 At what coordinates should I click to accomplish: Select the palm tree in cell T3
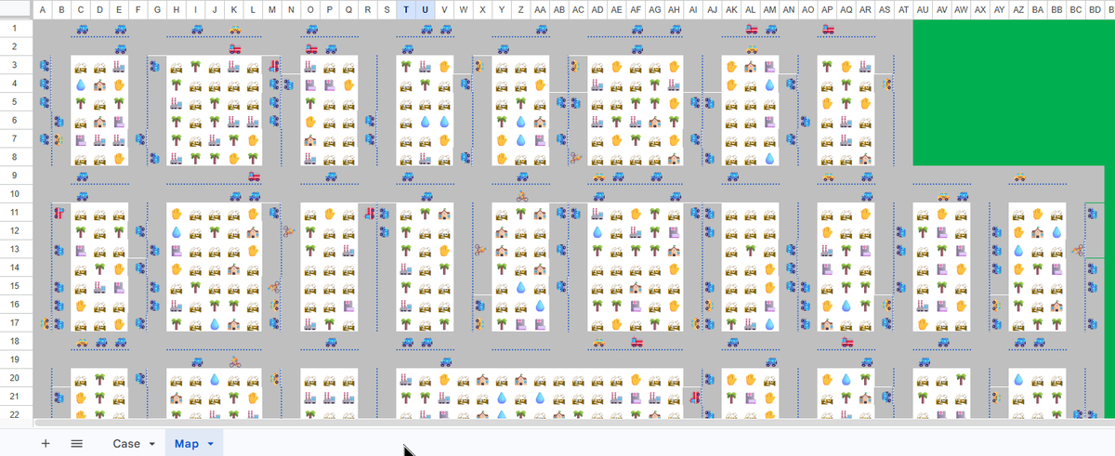click(405, 67)
